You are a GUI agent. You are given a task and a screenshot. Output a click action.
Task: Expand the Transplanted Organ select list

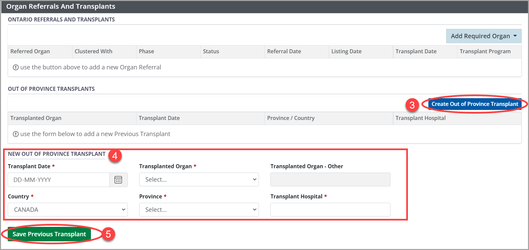[x=199, y=180]
